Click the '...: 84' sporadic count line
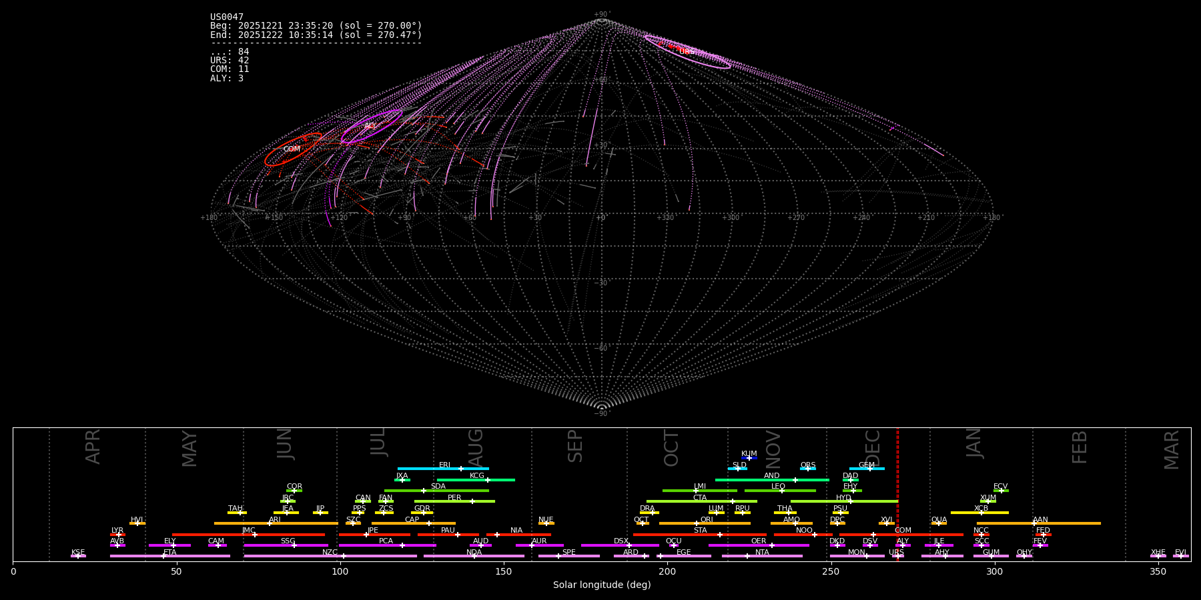This screenshot has width=1201, height=600. (x=230, y=52)
